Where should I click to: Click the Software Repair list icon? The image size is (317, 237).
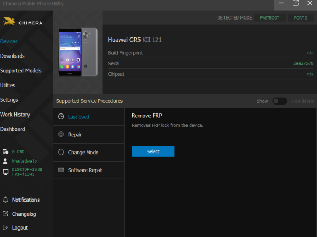coord(61,170)
